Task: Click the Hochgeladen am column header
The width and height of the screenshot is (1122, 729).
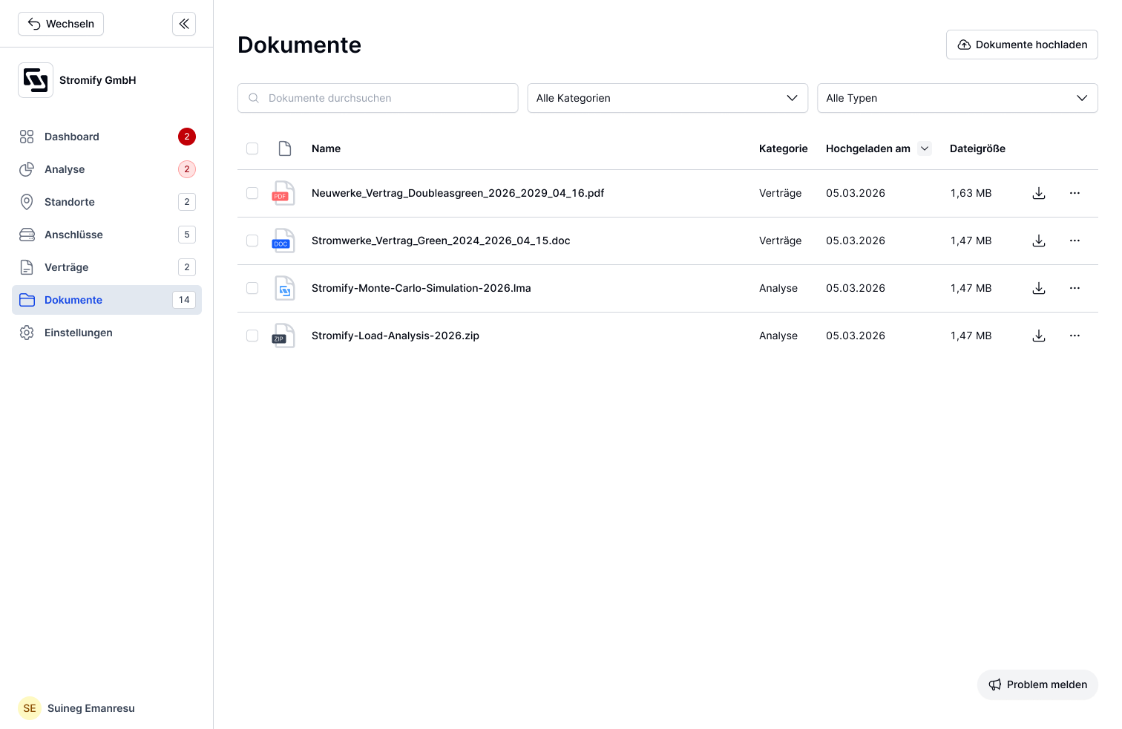Action: (x=868, y=148)
